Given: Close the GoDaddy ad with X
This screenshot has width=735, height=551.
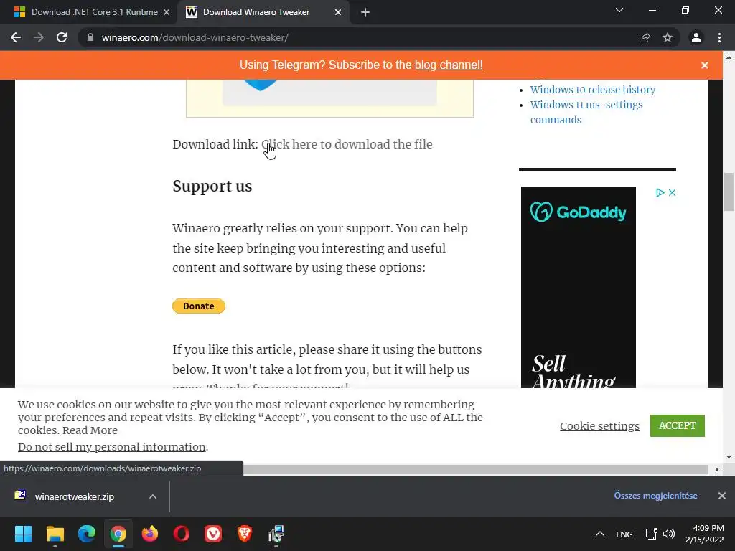Looking at the screenshot, I should point(672,192).
